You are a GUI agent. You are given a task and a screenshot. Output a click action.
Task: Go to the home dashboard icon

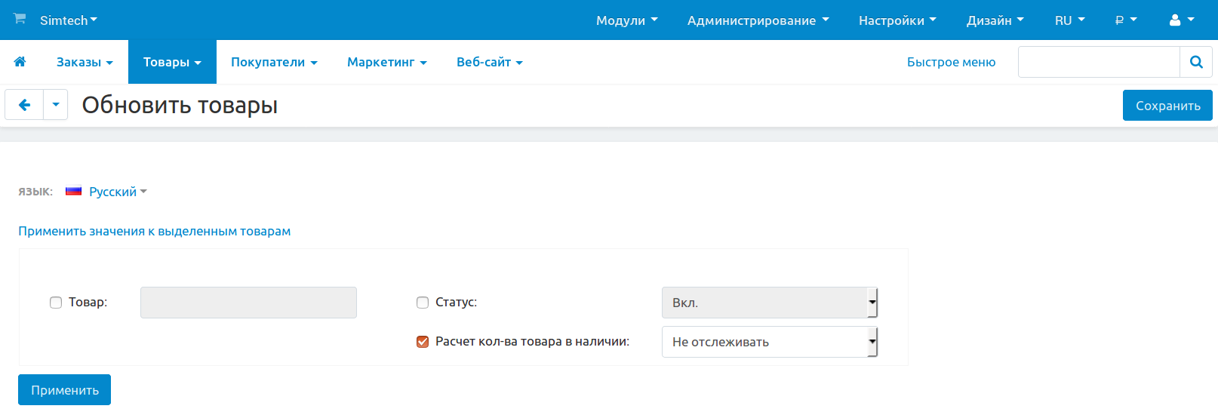pos(20,62)
